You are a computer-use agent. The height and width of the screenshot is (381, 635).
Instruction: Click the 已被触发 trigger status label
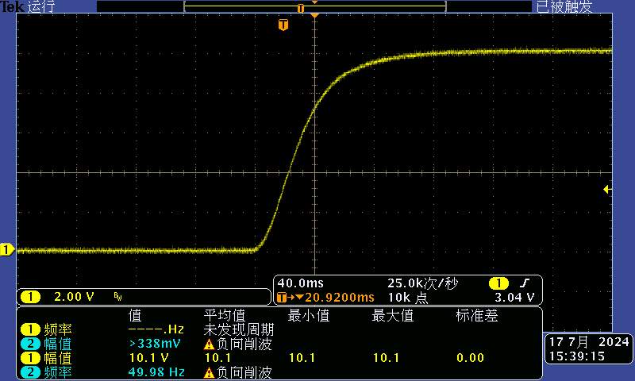coord(564,7)
